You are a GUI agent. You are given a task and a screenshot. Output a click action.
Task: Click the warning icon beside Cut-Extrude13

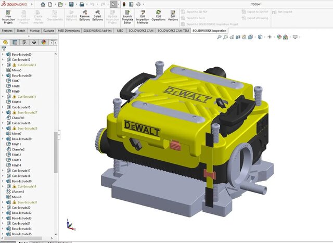(15, 65)
